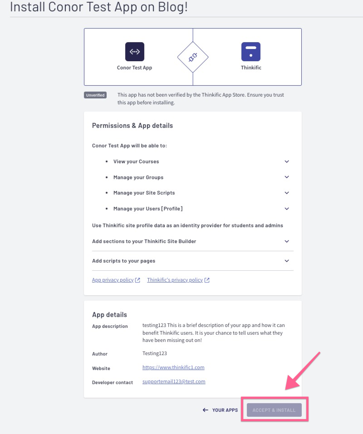Screen dimensions: 363x434
Task: Click the left arrow icon before Your Apps
Action: click(x=205, y=410)
